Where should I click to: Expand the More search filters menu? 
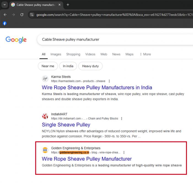pyautogui.click(x=145, y=54)
